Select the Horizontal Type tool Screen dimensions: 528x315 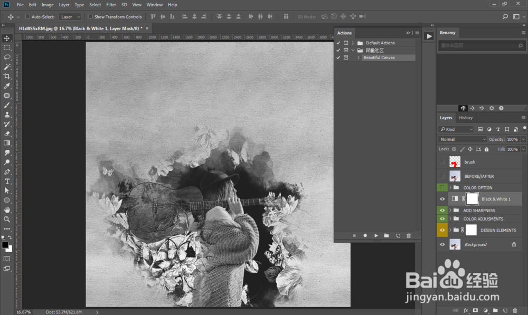tap(7, 181)
